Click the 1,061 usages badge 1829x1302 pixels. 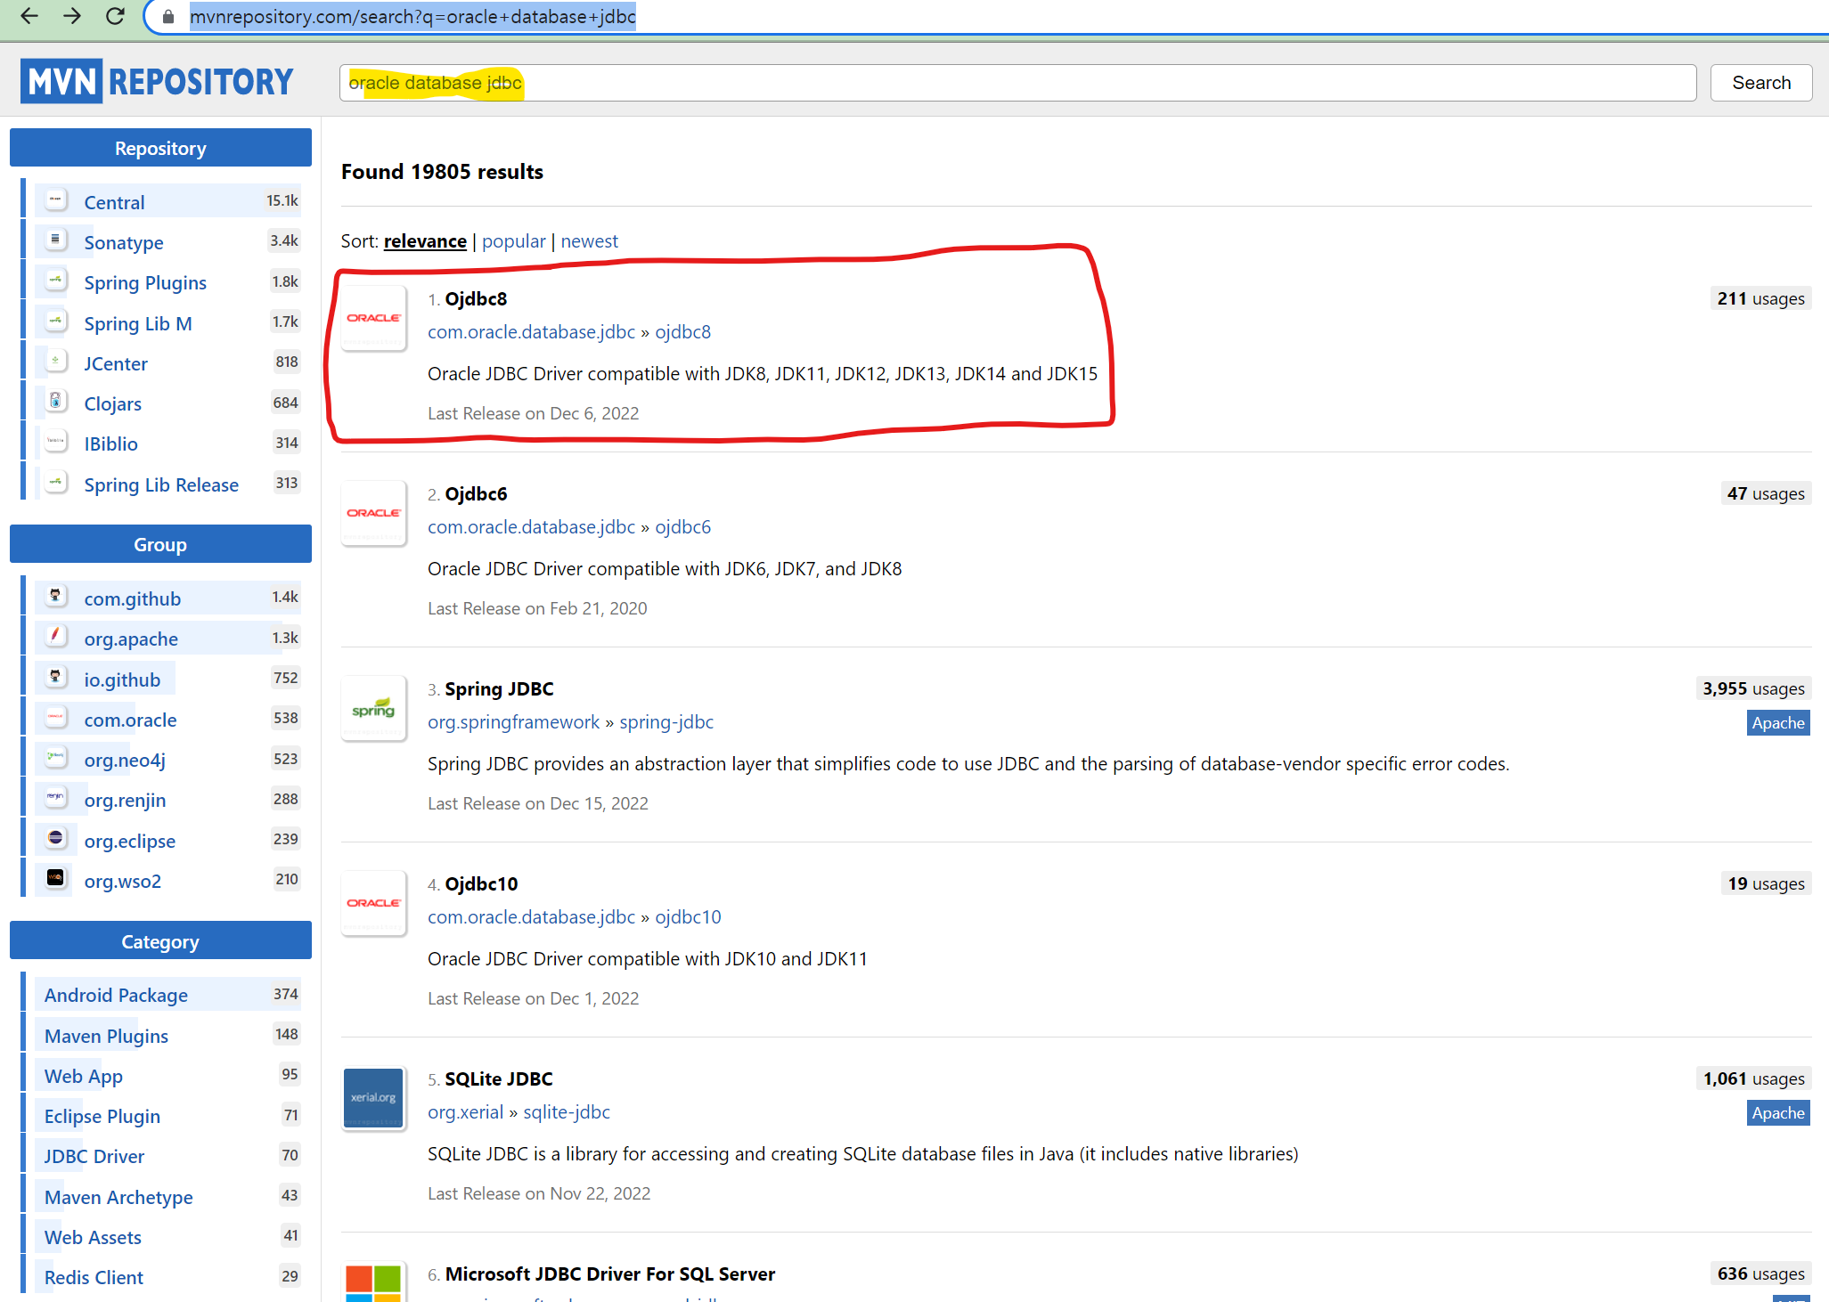pos(1753,1079)
